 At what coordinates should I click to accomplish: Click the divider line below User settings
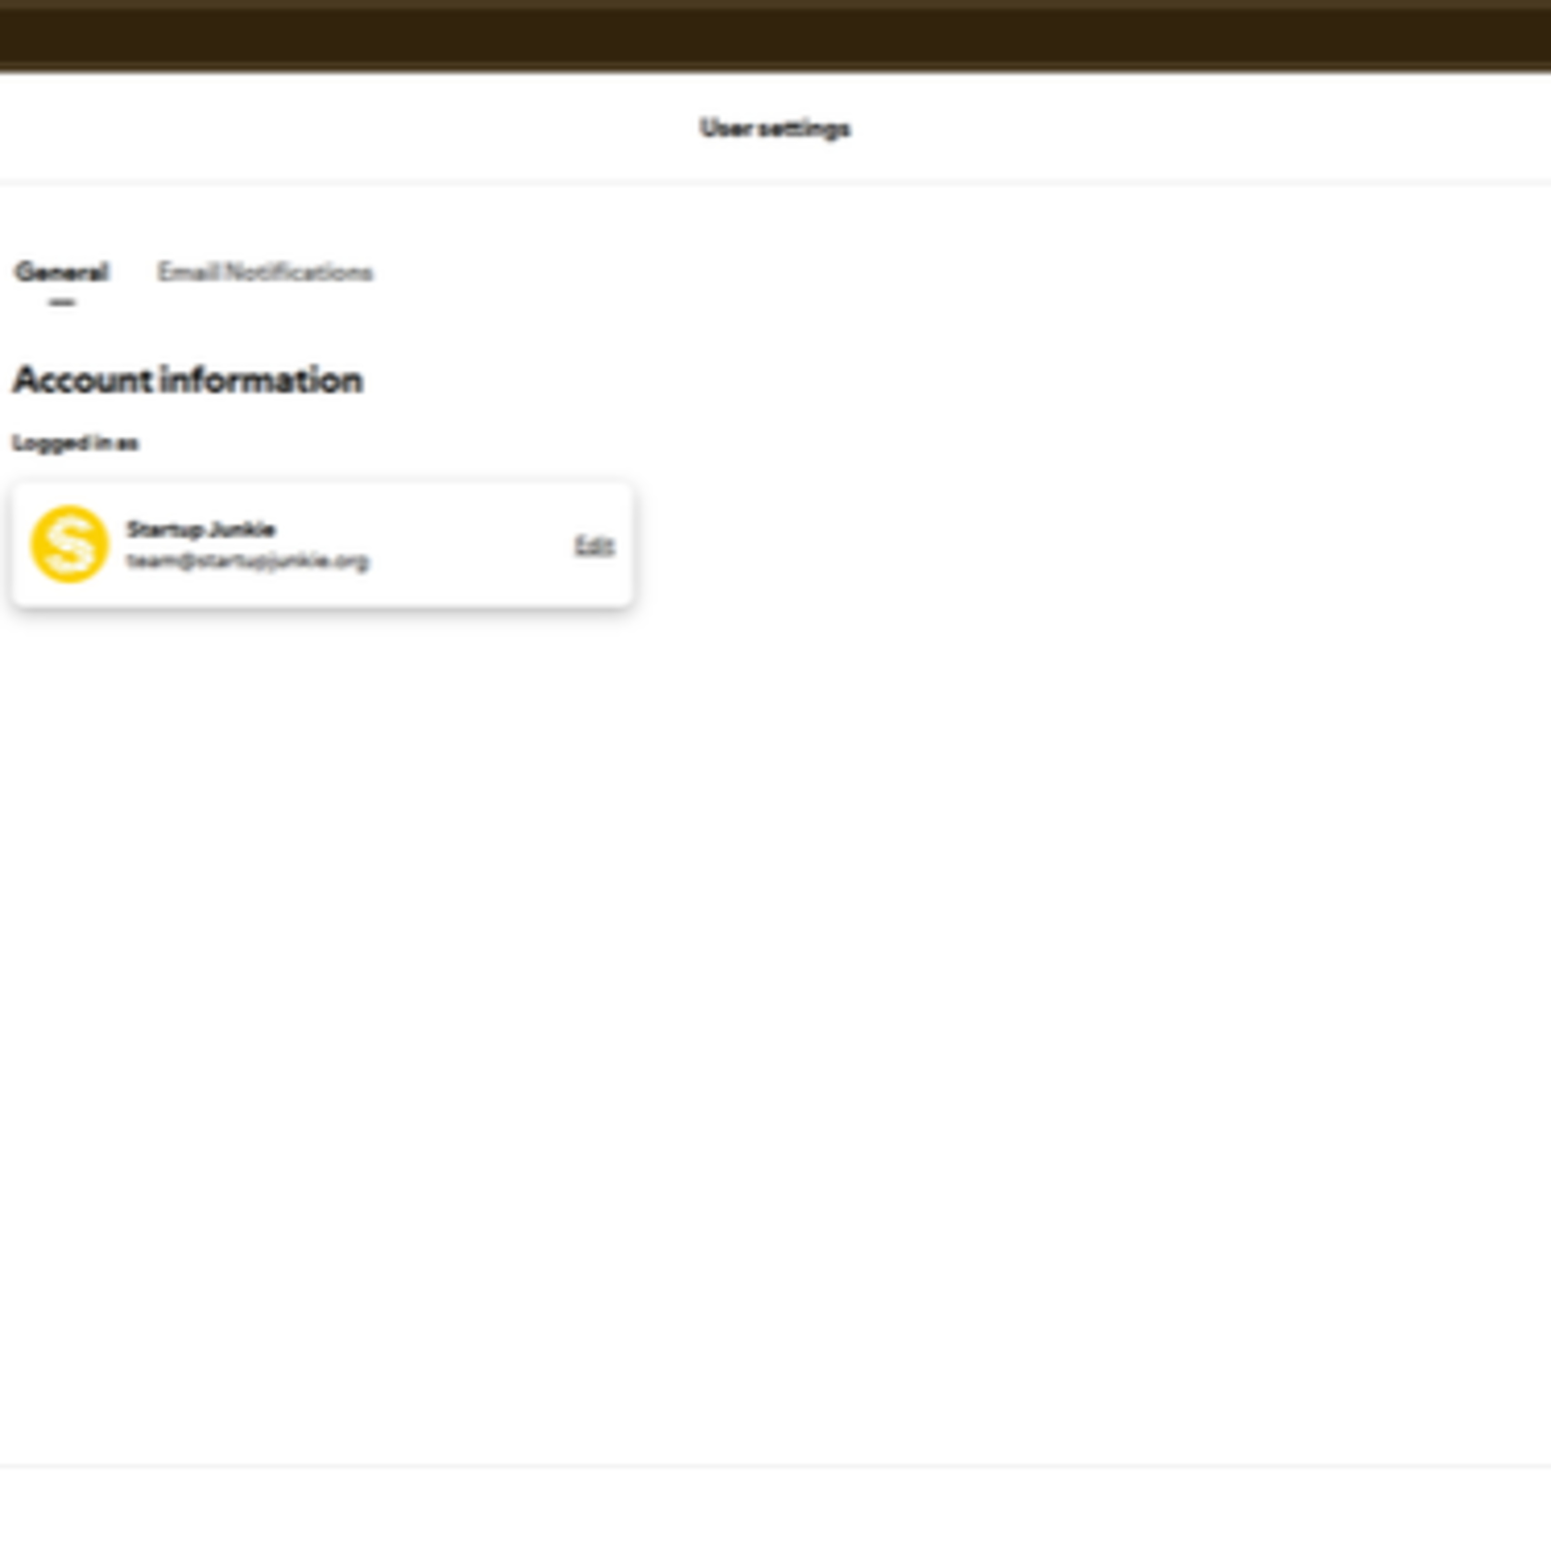(774, 182)
